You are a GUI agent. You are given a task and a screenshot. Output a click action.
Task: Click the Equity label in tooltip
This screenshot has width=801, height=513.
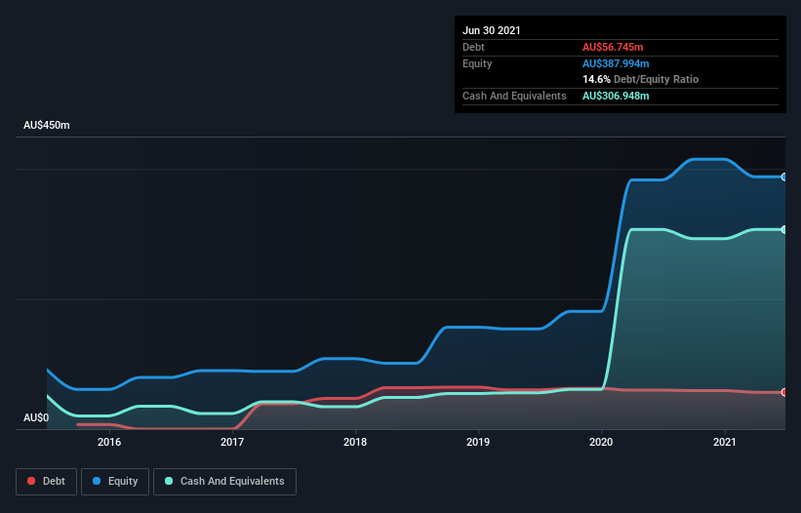477,63
